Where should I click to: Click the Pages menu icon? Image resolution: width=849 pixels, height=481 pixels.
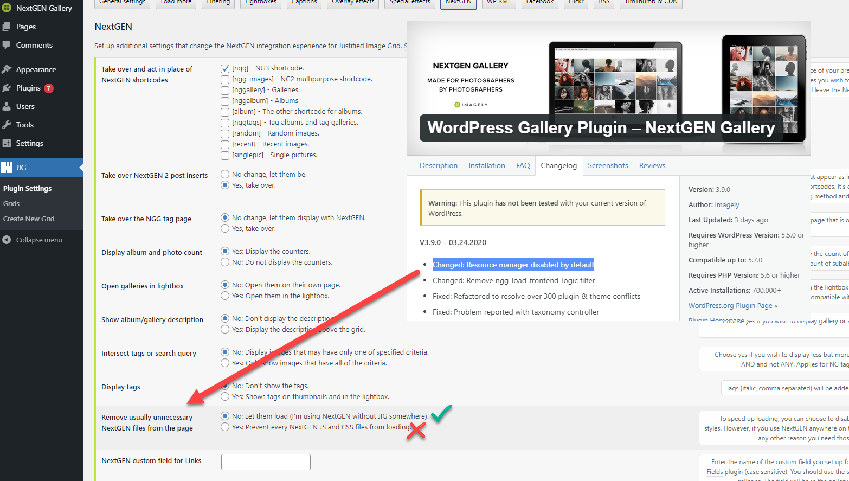tap(7, 27)
